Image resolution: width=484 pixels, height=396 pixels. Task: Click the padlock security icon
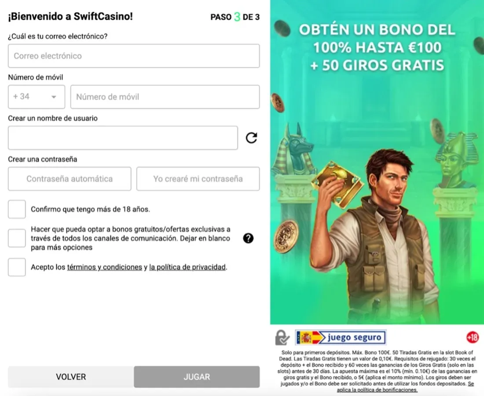tap(282, 338)
